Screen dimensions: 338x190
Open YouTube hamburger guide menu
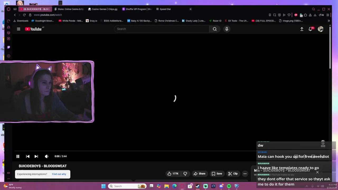point(18,29)
